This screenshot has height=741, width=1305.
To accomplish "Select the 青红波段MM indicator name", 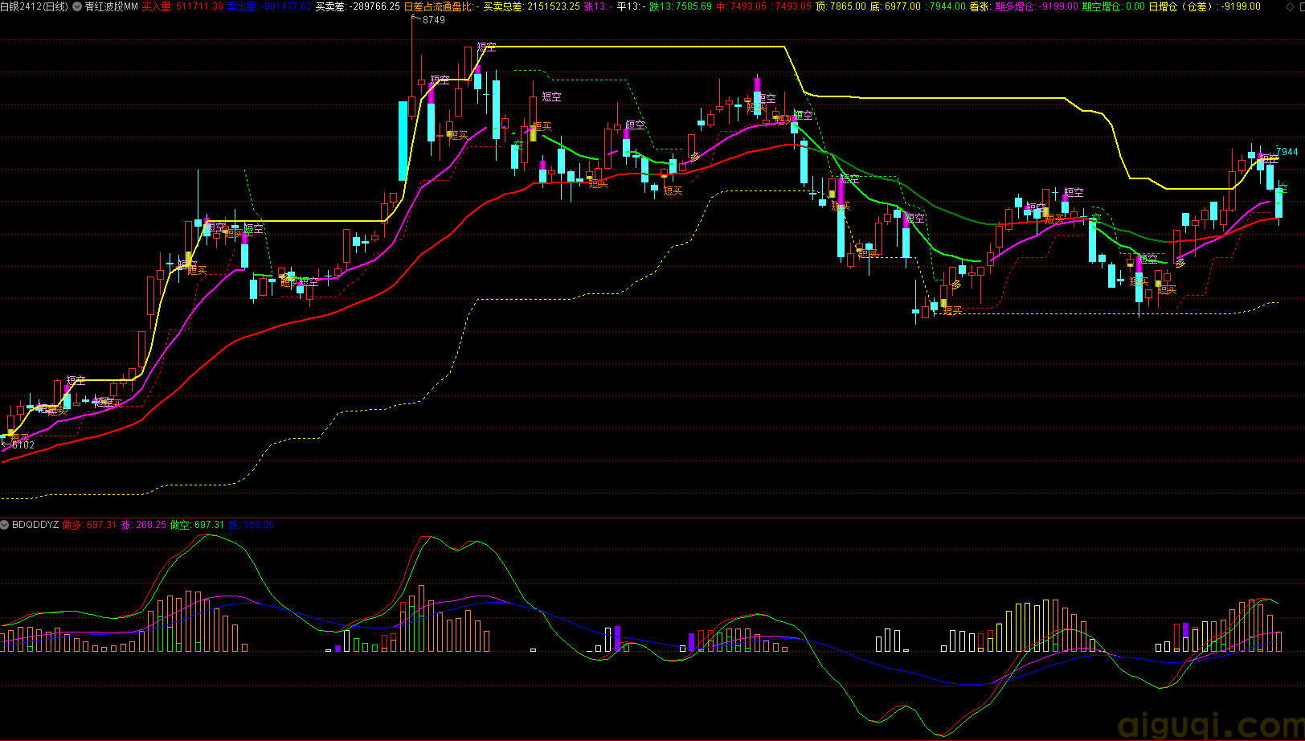I will [x=111, y=6].
